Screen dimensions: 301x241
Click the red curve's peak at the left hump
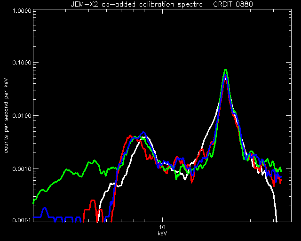[130, 136]
